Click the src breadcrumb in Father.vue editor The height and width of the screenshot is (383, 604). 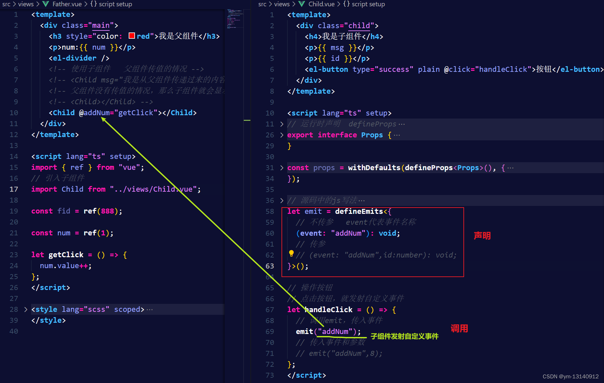pyautogui.click(x=6, y=4)
